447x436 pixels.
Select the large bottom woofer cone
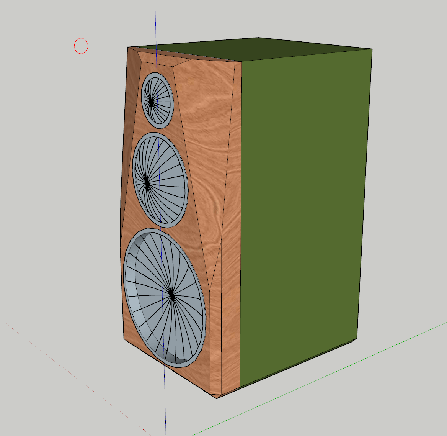pyautogui.click(x=165, y=297)
